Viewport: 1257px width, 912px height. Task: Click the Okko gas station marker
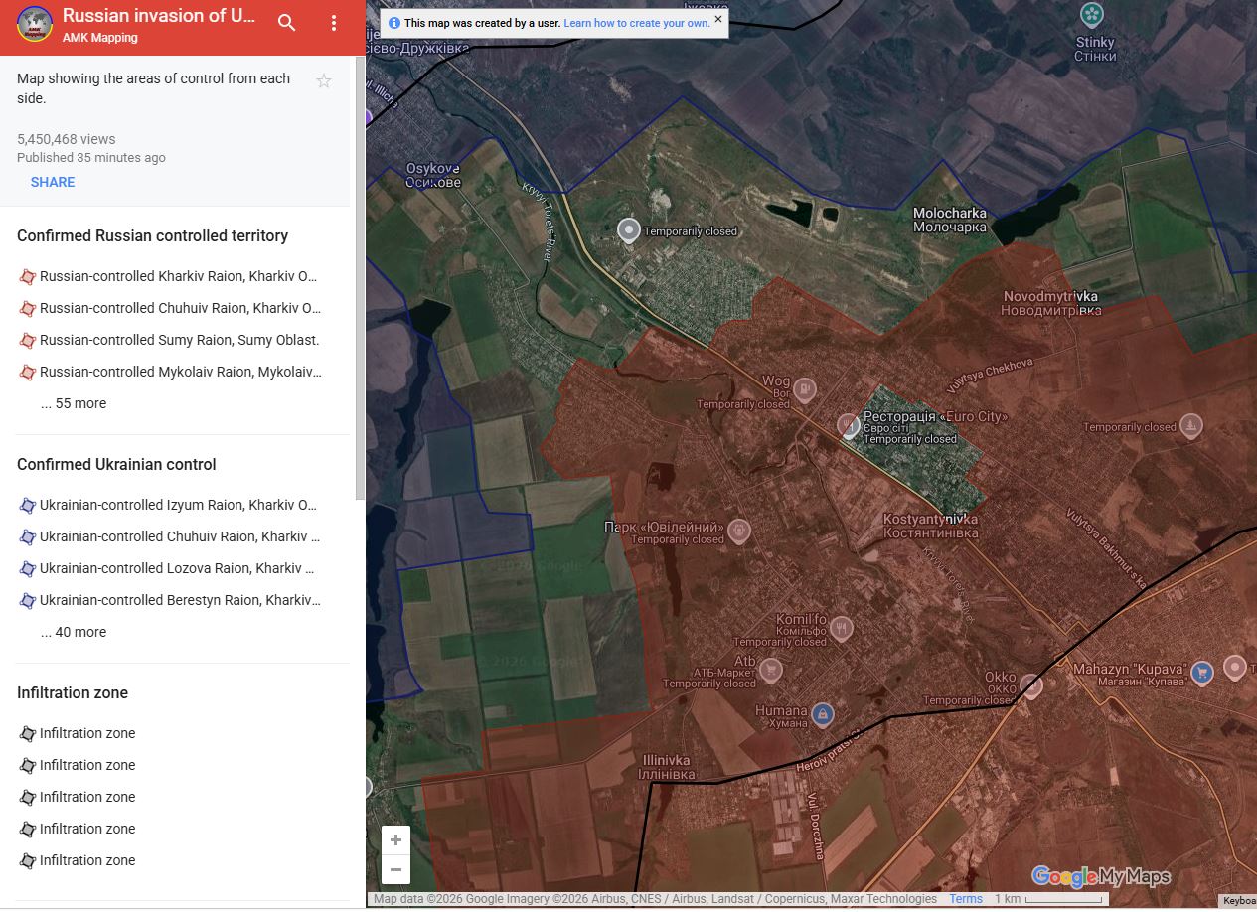(x=1031, y=684)
